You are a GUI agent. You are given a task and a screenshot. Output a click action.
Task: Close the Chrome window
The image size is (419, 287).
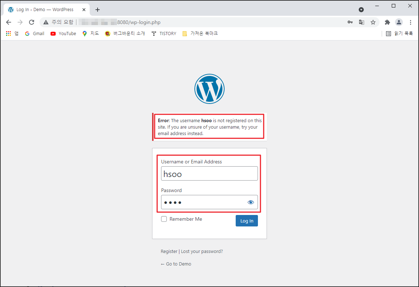(x=410, y=6)
